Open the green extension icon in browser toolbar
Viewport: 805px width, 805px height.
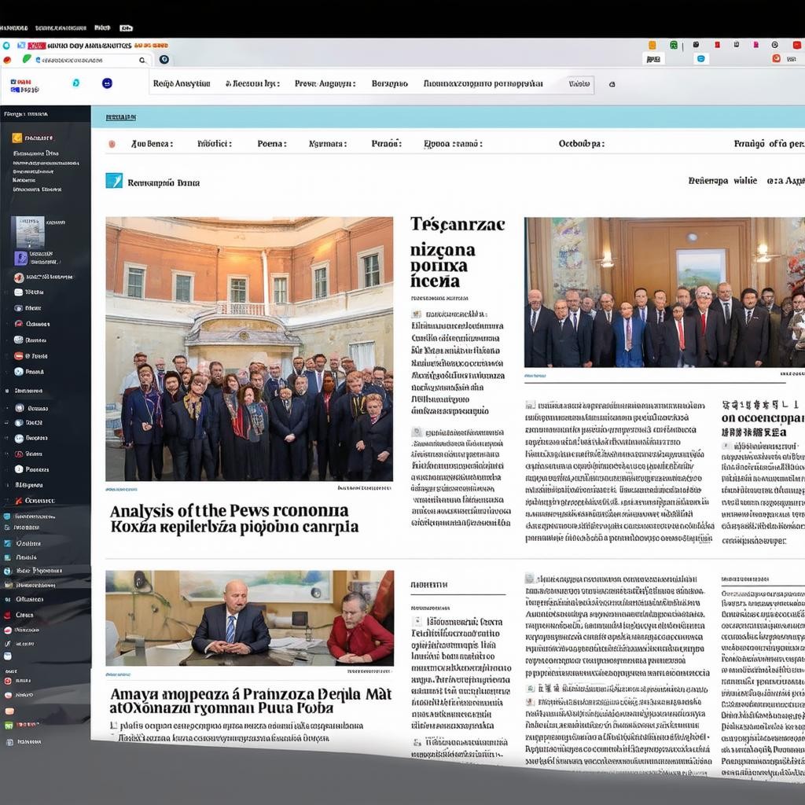[x=674, y=45]
